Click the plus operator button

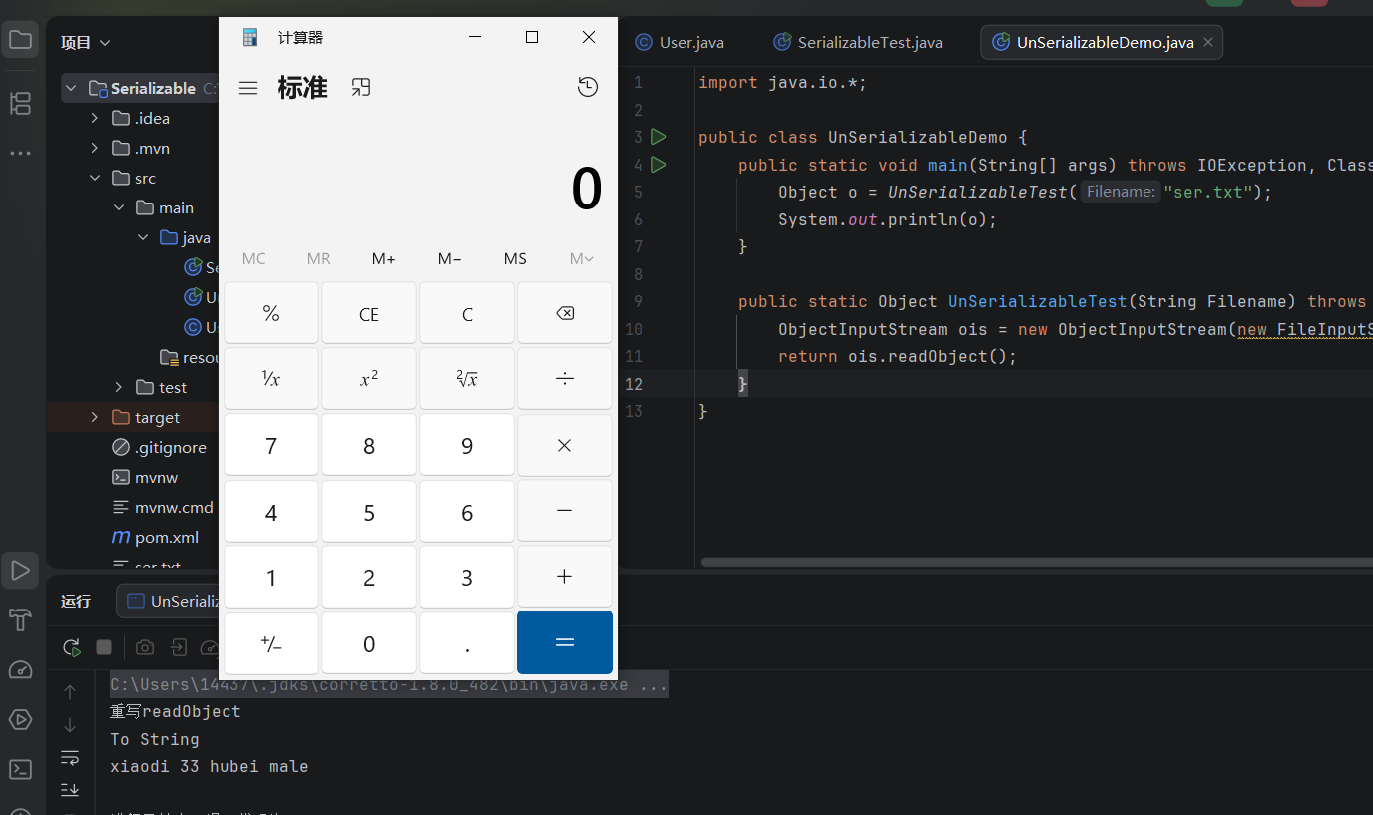coord(565,577)
